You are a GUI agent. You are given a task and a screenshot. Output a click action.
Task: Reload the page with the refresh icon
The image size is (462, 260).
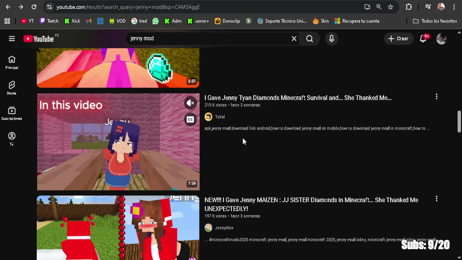pyautogui.click(x=34, y=7)
